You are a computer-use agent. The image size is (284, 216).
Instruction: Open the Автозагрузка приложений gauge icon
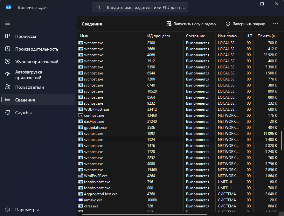tap(8, 74)
